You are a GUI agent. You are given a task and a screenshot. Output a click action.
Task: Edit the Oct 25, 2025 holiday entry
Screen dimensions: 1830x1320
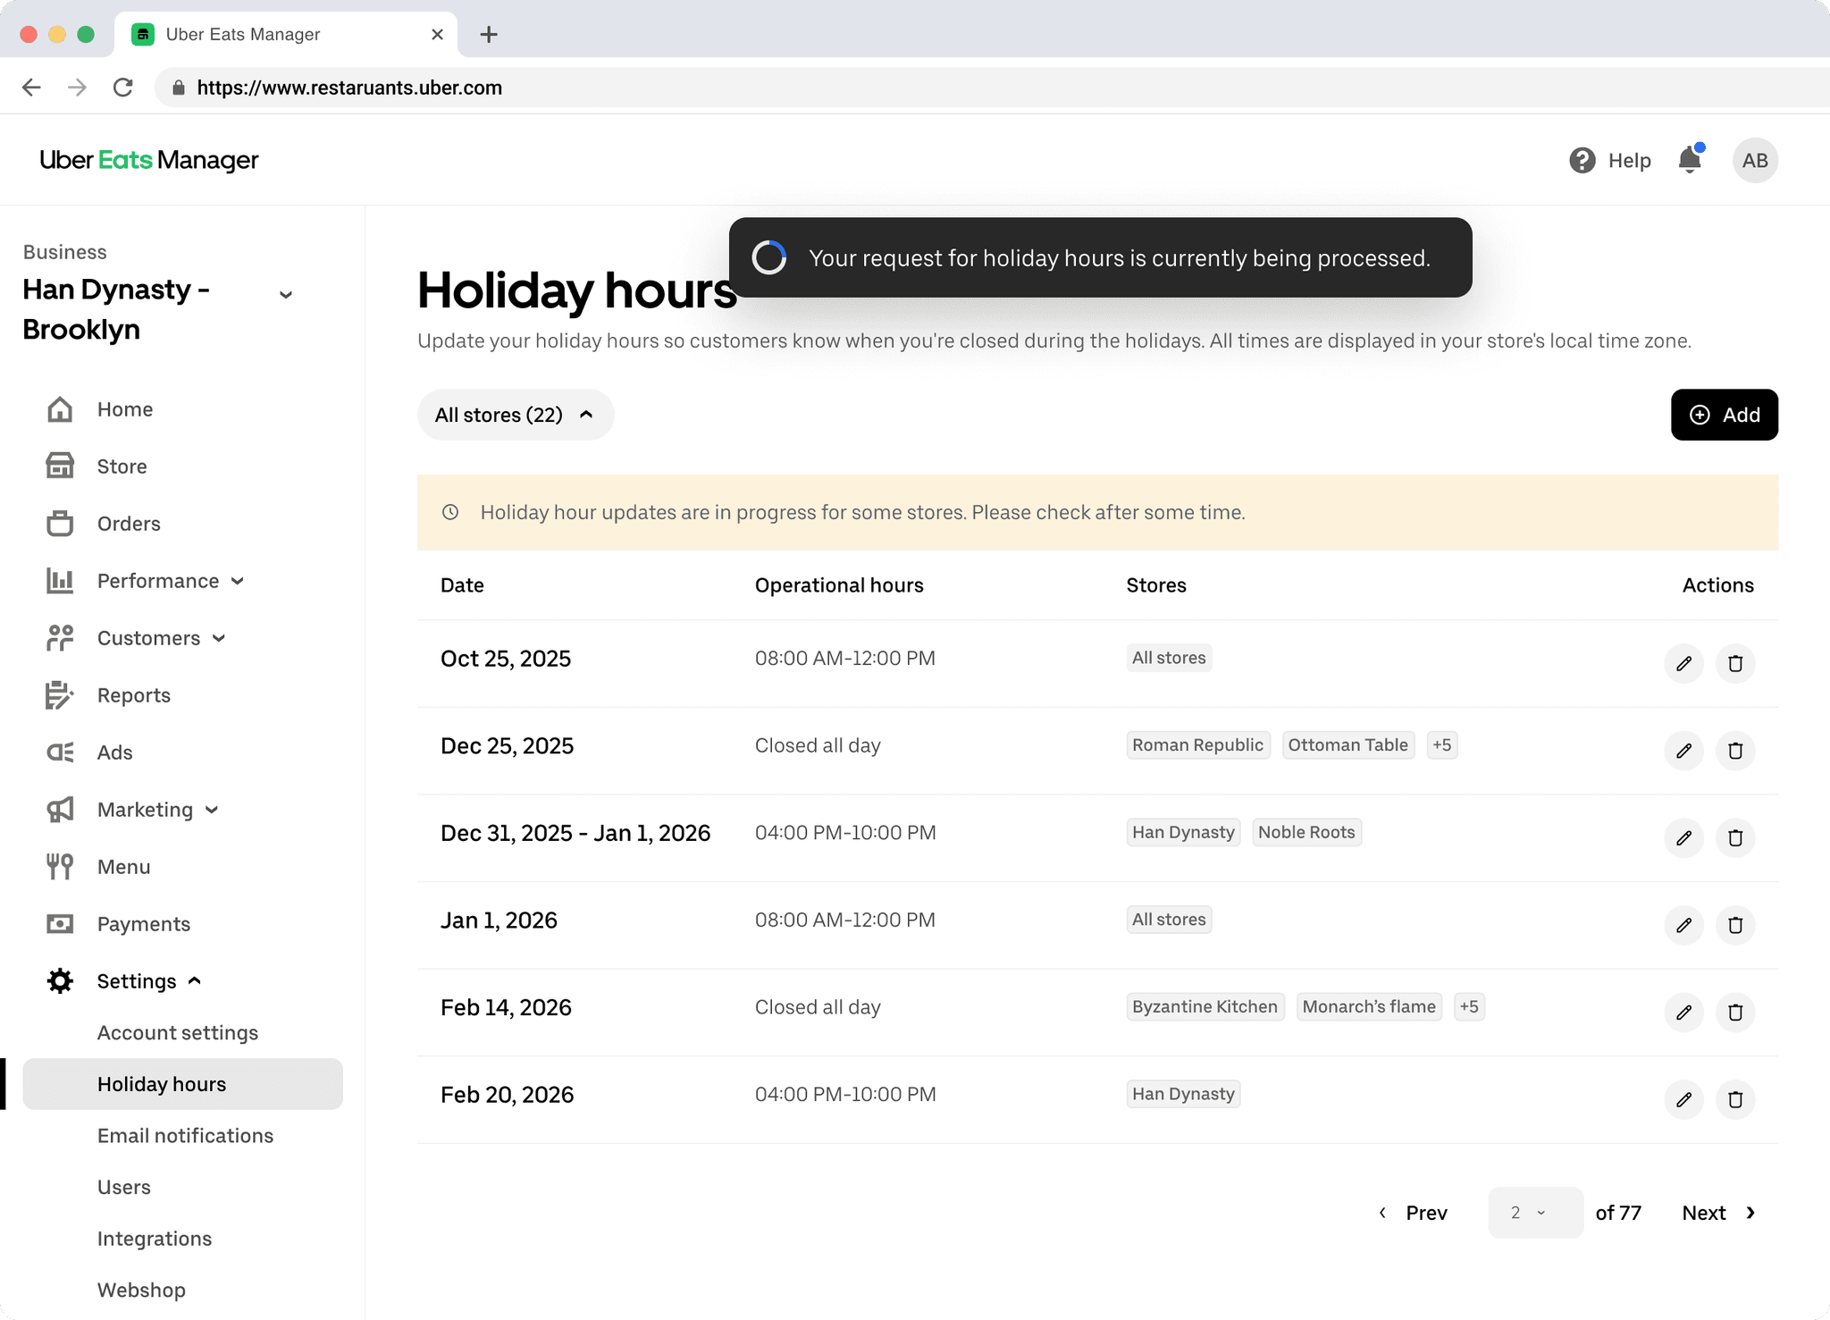click(1683, 663)
